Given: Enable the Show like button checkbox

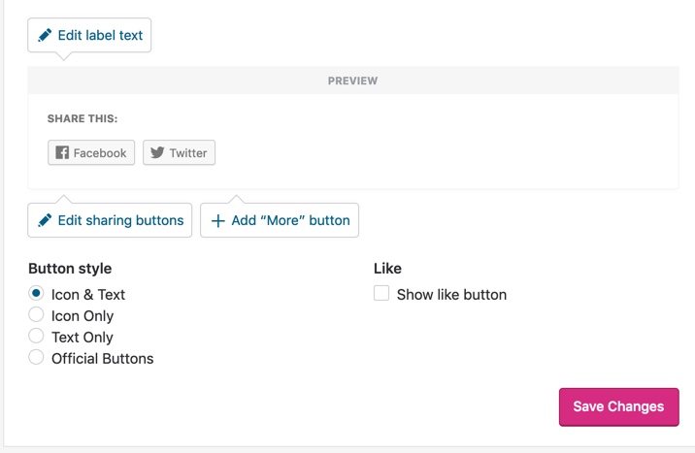Looking at the screenshot, I should click(x=381, y=293).
